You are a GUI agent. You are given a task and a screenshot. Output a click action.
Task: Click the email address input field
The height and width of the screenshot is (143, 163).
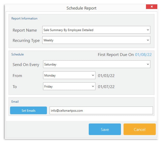(101, 110)
